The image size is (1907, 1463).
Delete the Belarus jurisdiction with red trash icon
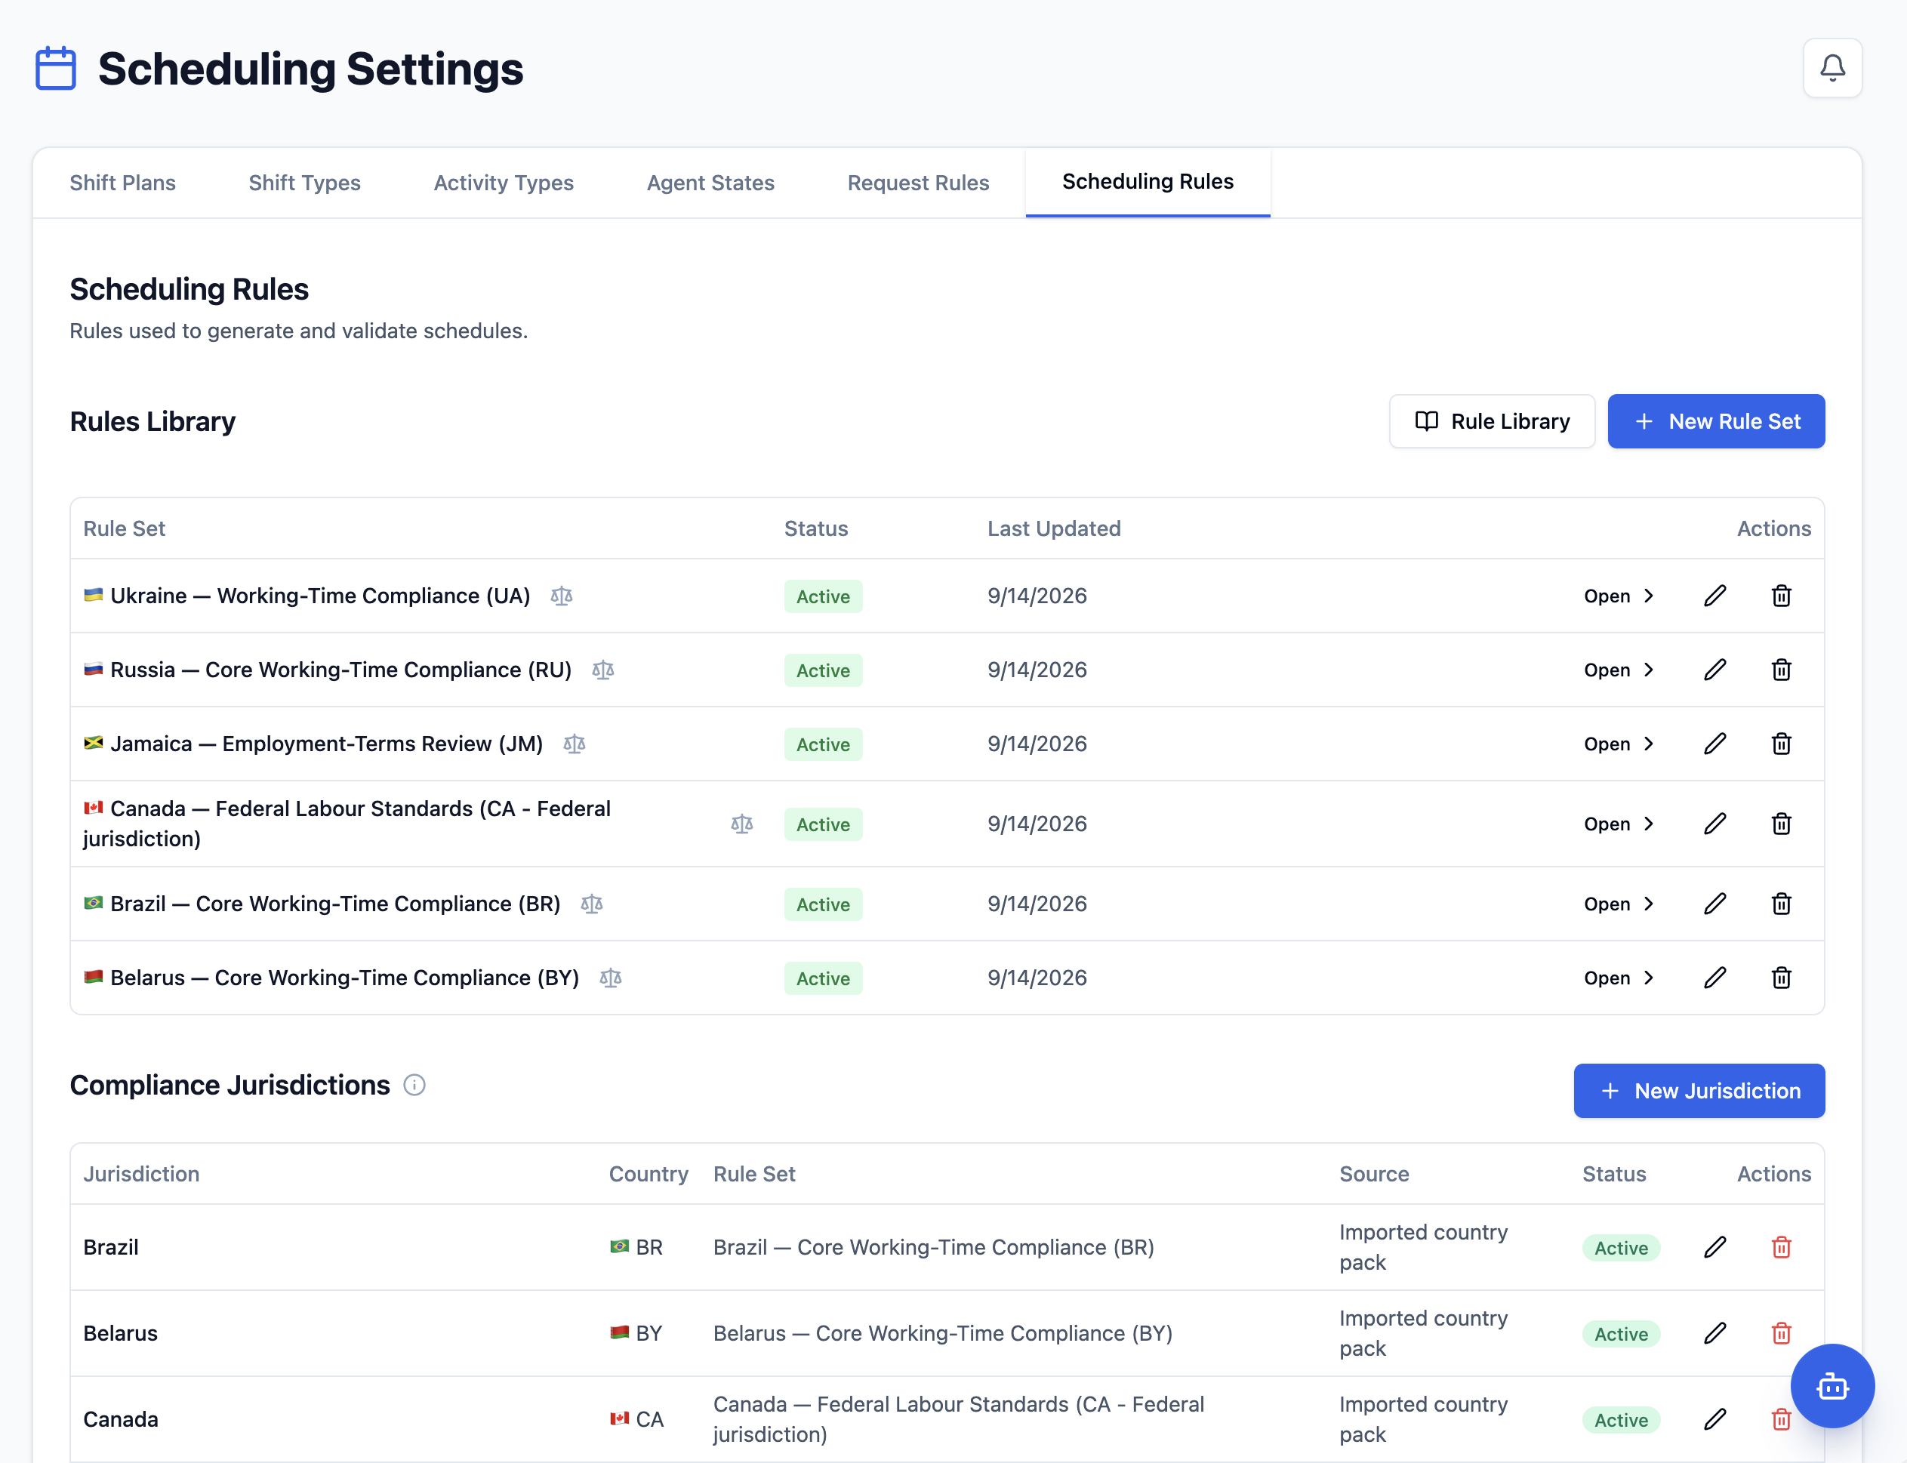click(1781, 1333)
